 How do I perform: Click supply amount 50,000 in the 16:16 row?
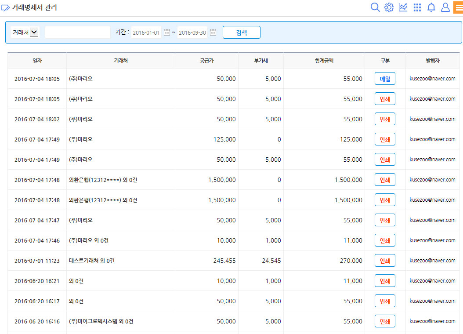point(226,322)
